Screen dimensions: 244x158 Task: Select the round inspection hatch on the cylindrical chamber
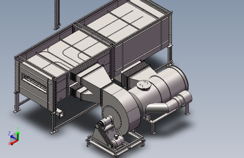(144, 85)
